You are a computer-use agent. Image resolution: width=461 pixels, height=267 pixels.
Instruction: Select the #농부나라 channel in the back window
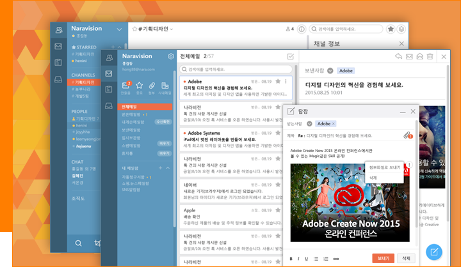click(81, 89)
